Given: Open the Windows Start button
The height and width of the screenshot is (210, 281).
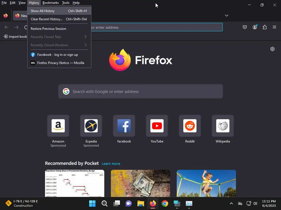Looking at the screenshot, I should (x=92, y=203).
